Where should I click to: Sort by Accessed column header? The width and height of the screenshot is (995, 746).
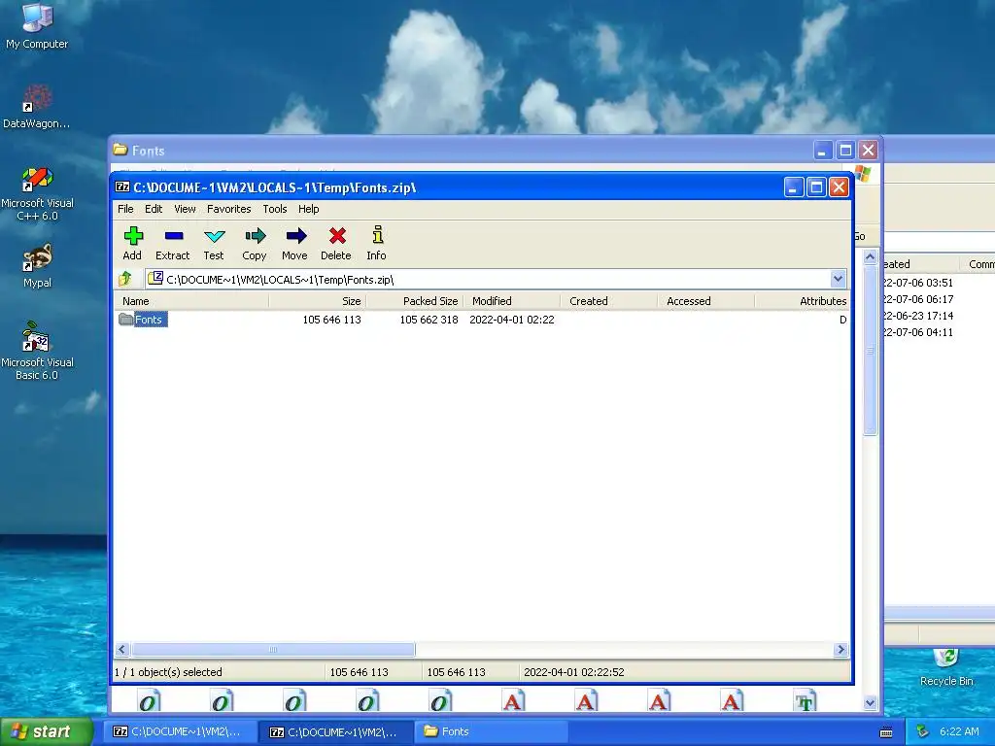click(x=705, y=301)
